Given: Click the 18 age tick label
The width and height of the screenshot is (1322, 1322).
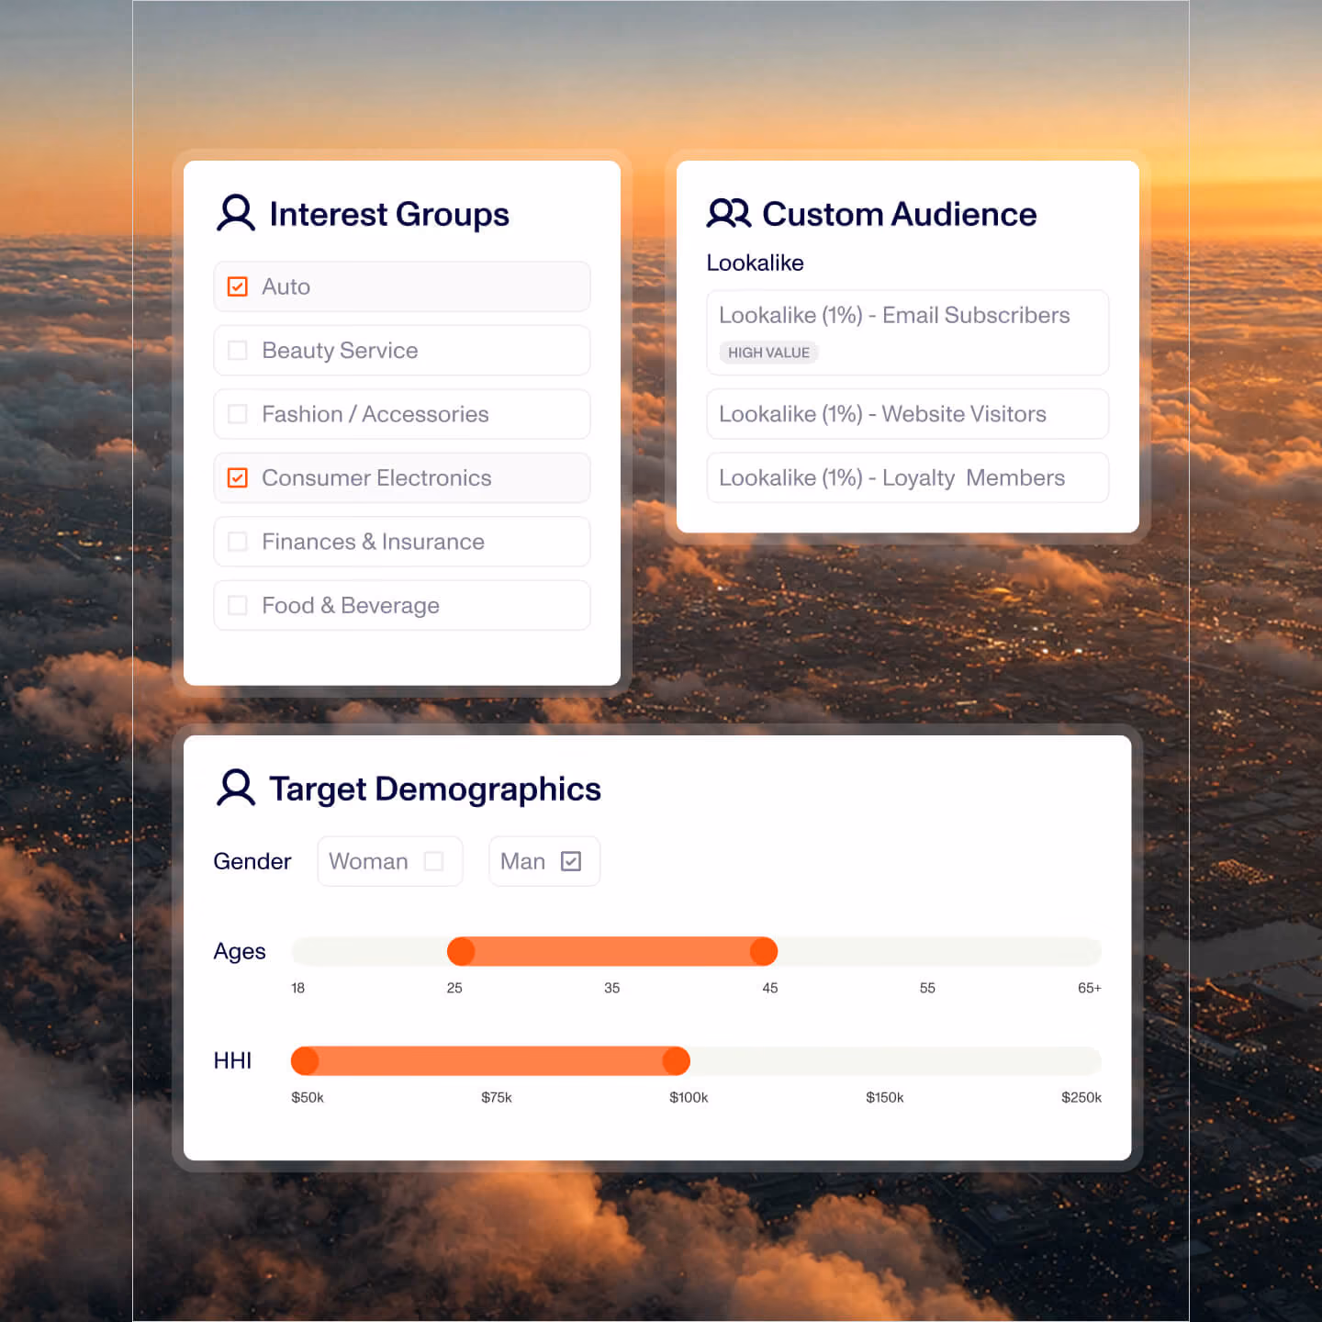Looking at the screenshot, I should click(x=297, y=988).
